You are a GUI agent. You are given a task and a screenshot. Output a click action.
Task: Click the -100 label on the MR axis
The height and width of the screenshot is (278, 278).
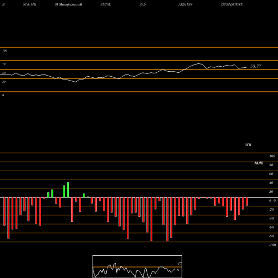(272, 245)
